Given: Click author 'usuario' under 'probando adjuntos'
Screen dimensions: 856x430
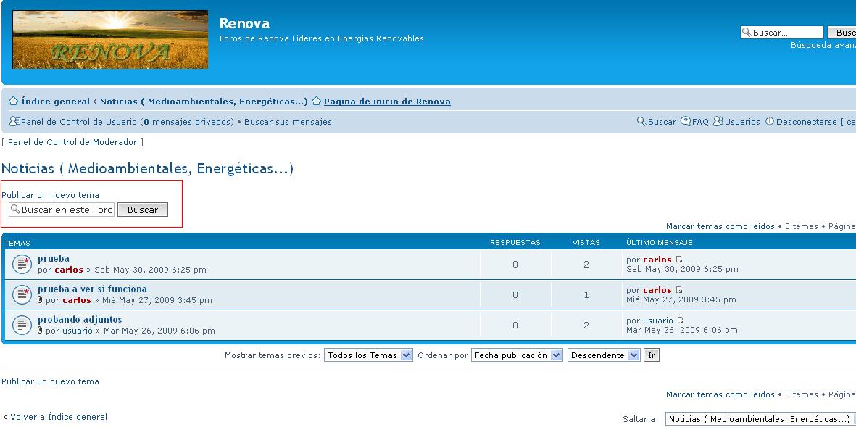Looking at the screenshot, I should (78, 331).
